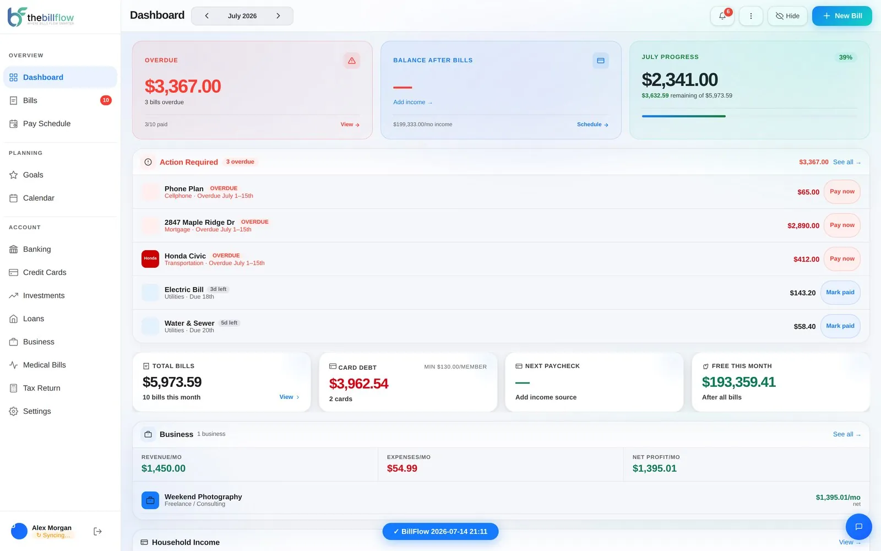Viewport: 881px width, 551px height.
Task: Click the New Bill button
Action: [842, 16]
